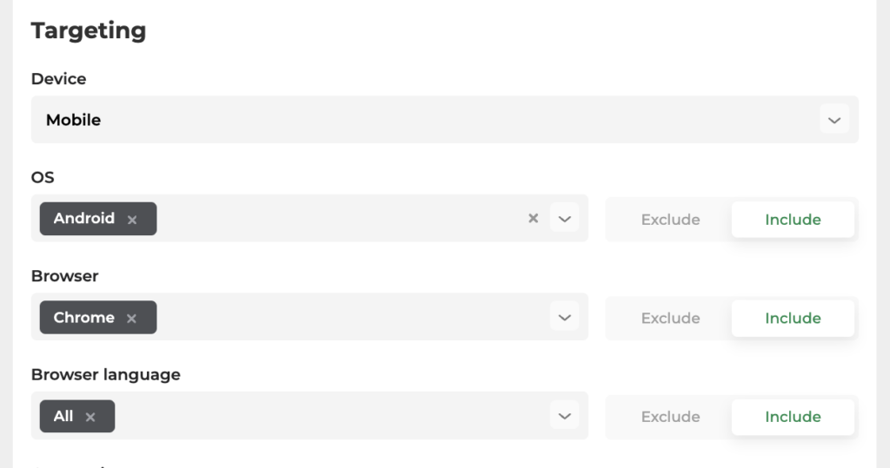Set Browser targeting to Exclude

pos(670,319)
